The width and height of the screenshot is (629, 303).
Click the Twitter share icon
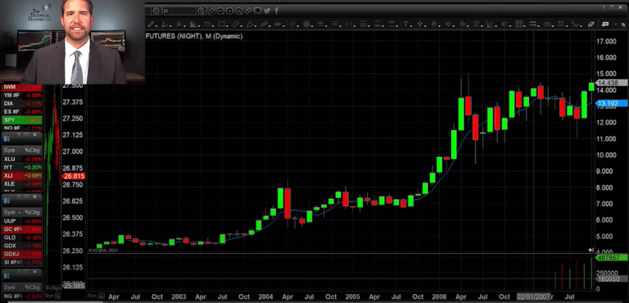coord(267,11)
